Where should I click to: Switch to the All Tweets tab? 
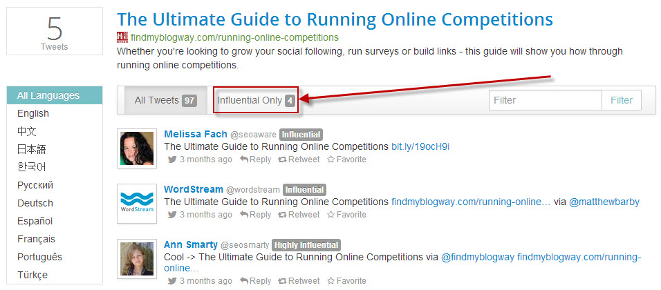pyautogui.click(x=165, y=100)
